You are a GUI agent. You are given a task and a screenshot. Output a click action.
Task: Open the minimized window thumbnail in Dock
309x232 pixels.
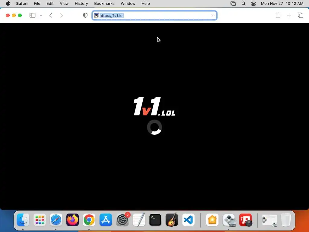(269, 220)
